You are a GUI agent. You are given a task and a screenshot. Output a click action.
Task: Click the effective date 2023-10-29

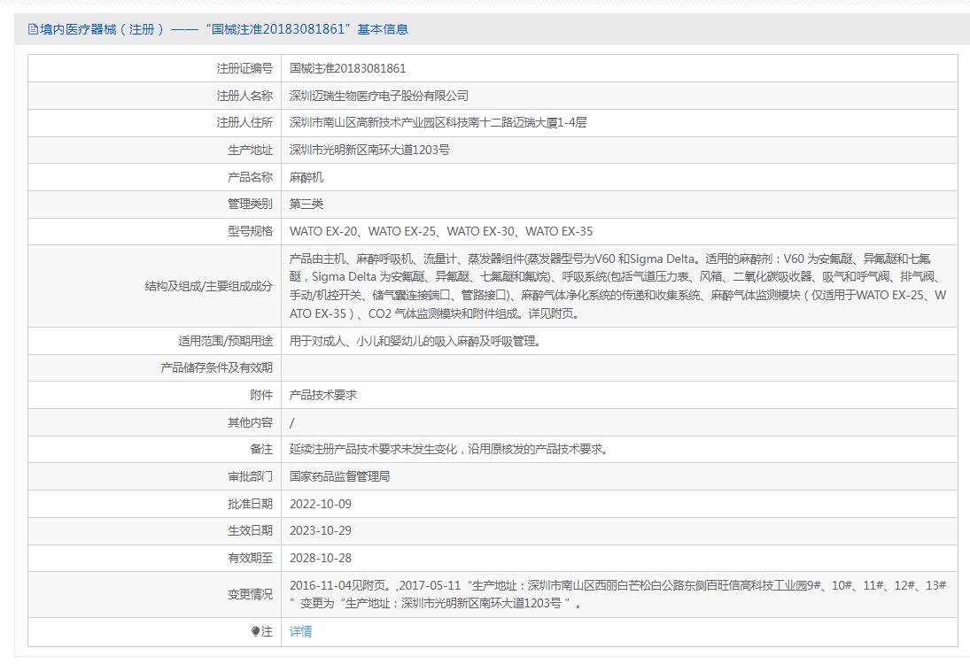coord(321,530)
